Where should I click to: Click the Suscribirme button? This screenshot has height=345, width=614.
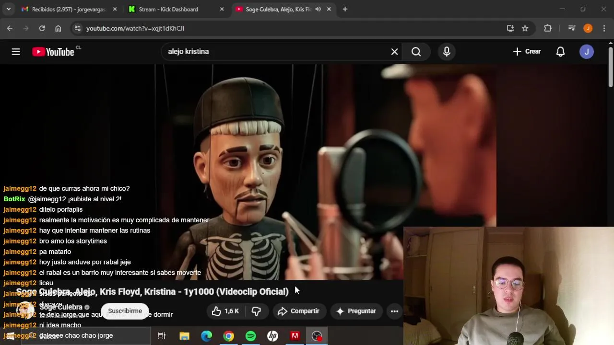[x=125, y=311]
